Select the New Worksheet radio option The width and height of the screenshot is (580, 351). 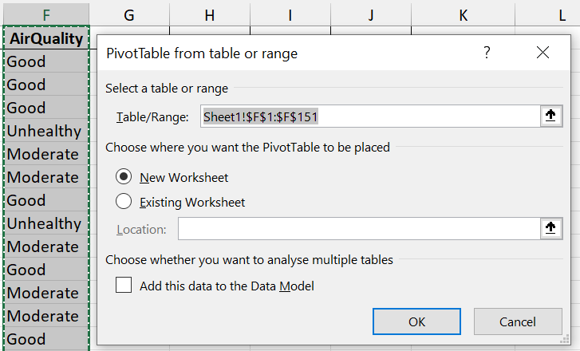124,177
